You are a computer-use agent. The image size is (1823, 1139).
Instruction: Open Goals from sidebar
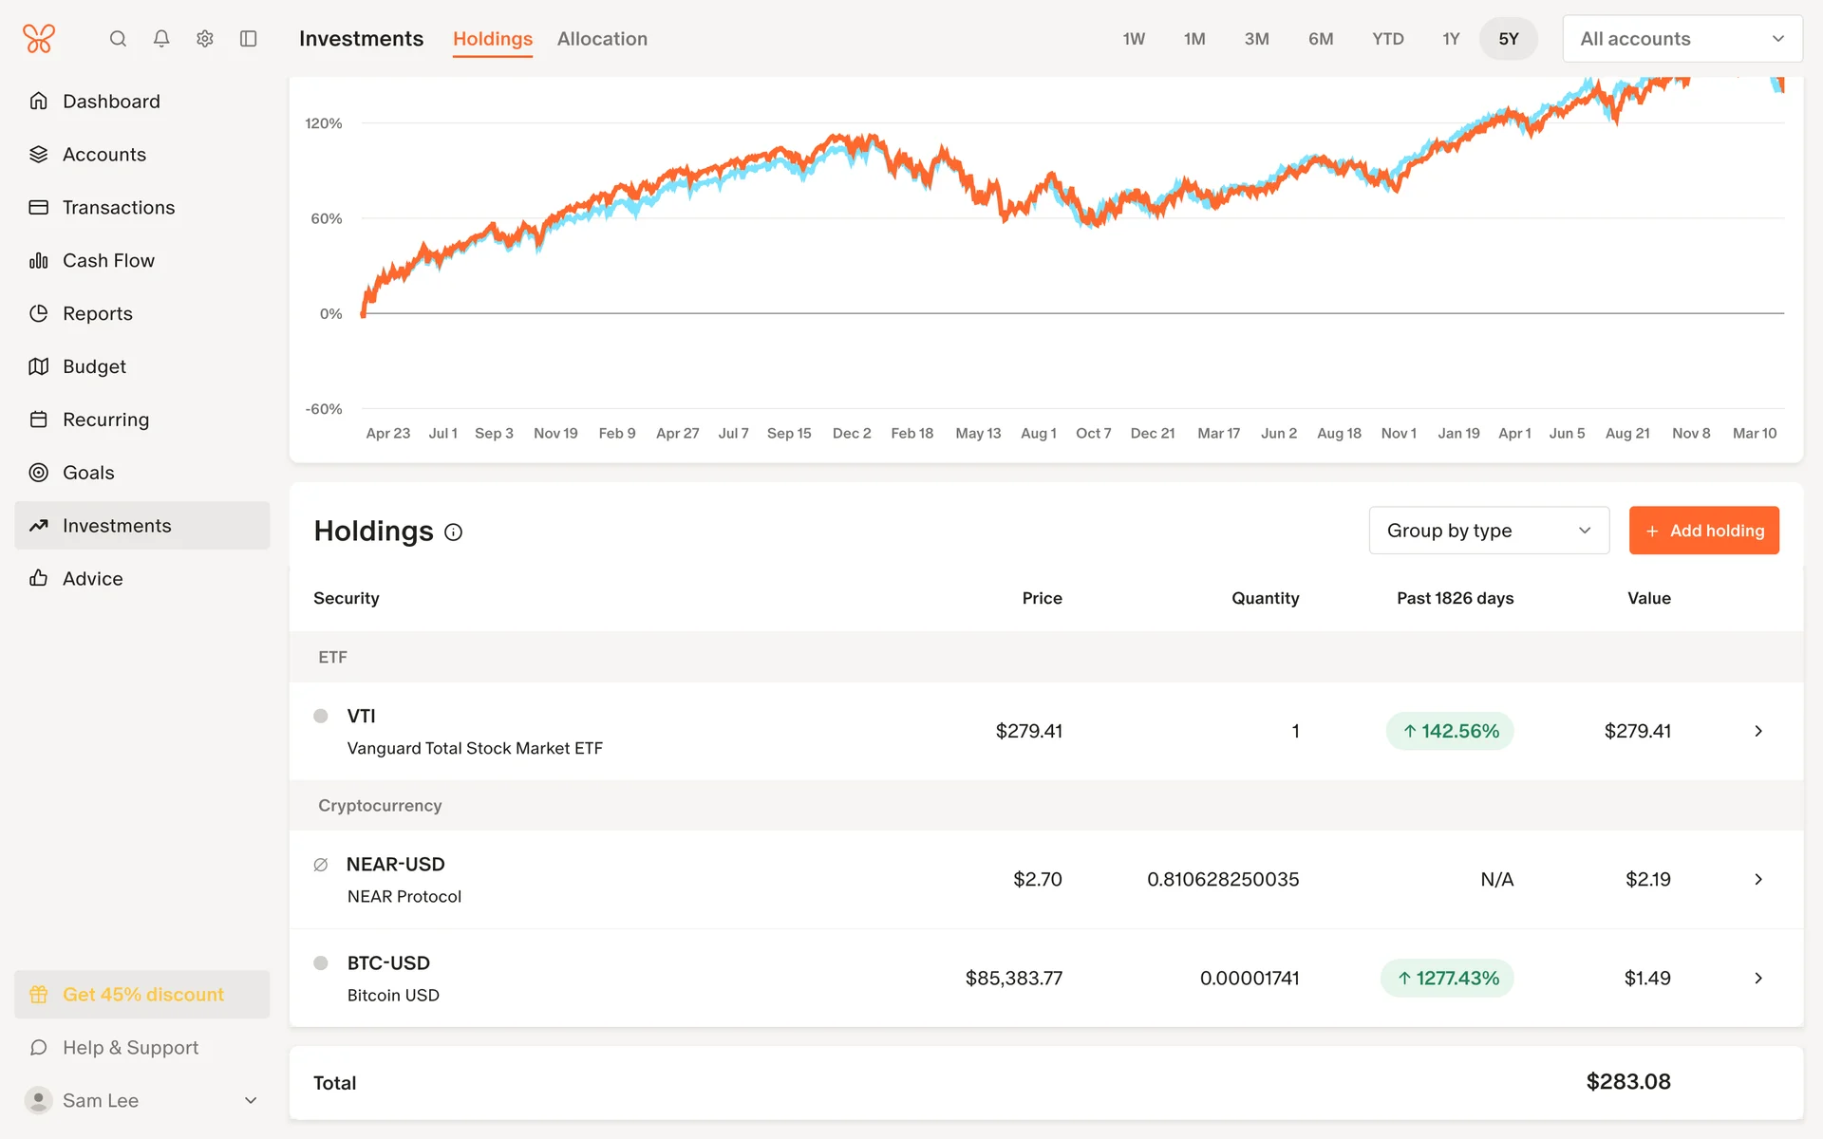[x=88, y=473]
